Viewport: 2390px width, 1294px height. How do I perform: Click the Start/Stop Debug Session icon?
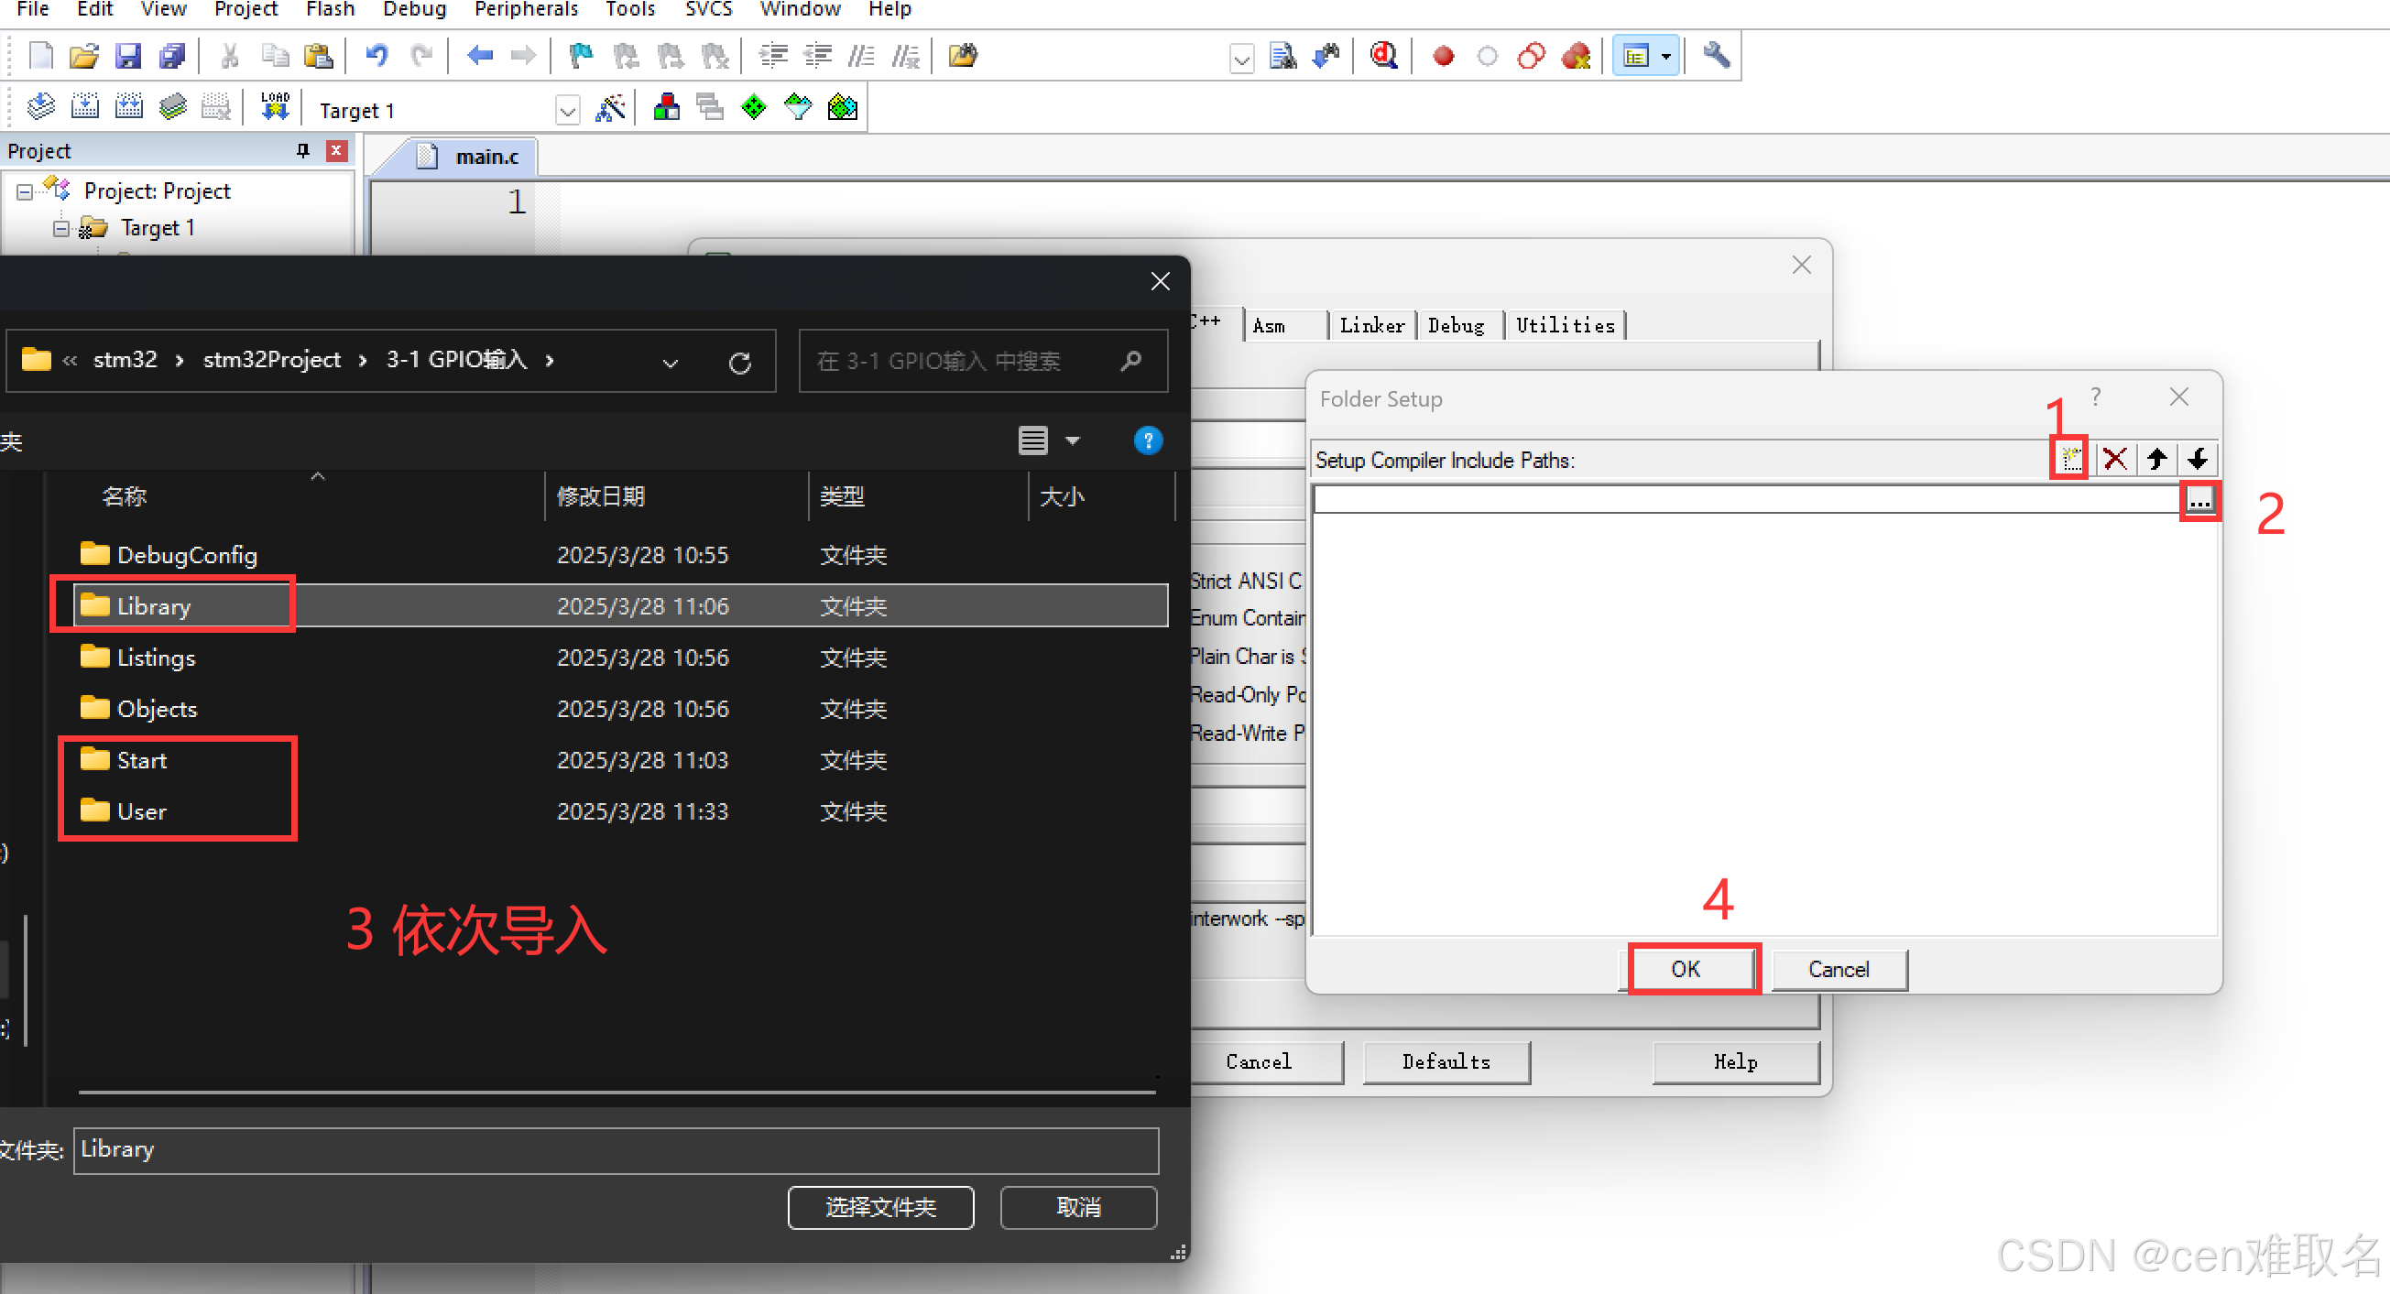point(1383,56)
